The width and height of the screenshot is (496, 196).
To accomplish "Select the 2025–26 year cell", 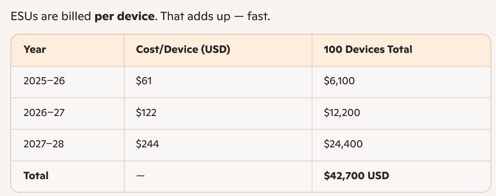I will coord(44,81).
